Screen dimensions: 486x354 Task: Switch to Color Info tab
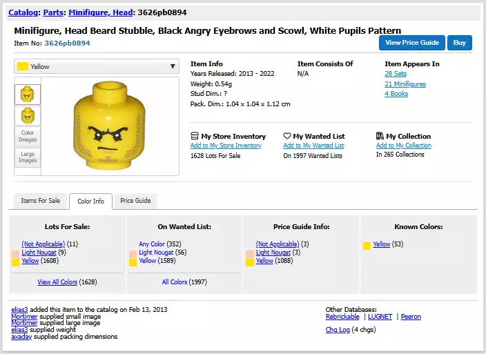[91, 201]
